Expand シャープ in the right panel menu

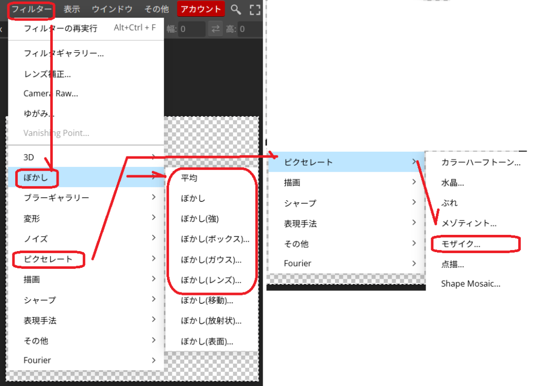pyautogui.click(x=347, y=203)
